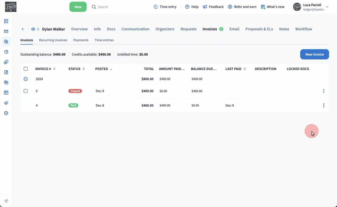Click the pin icon at sidebar bottom
This screenshot has height=207, width=337.
point(6,201)
